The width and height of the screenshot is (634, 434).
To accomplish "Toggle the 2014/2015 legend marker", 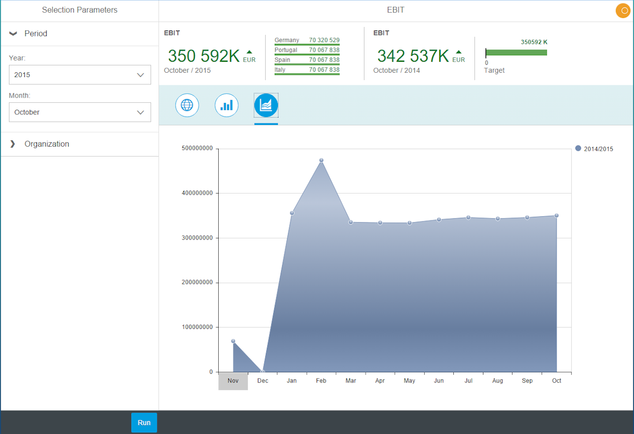I will (x=578, y=149).
